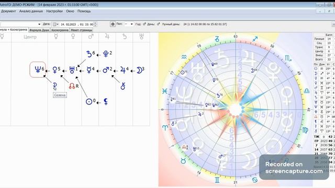The image size is (335, 188).
Task: Click the Cancer sign on the chart rim
Action: 255,180
